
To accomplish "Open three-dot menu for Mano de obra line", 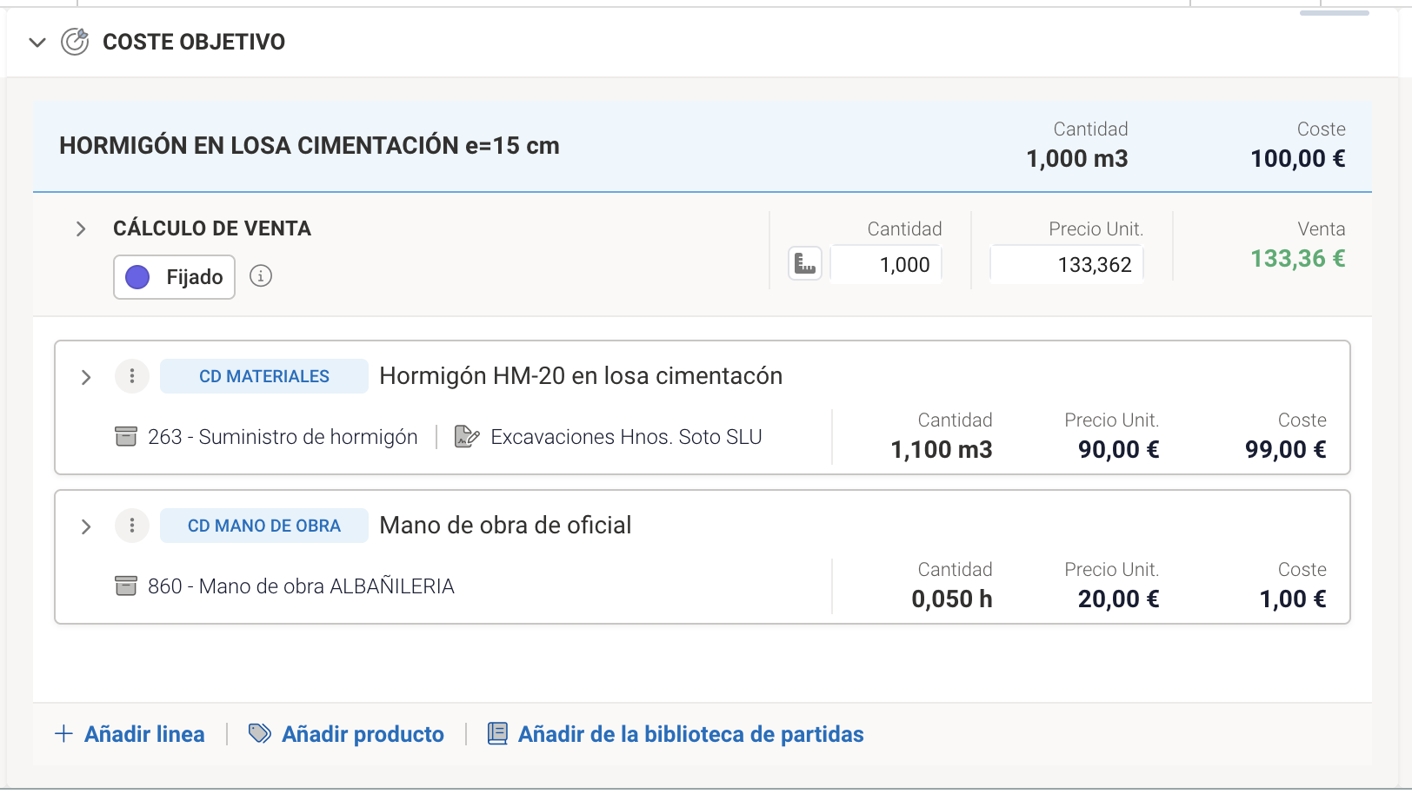I will pyautogui.click(x=132, y=526).
